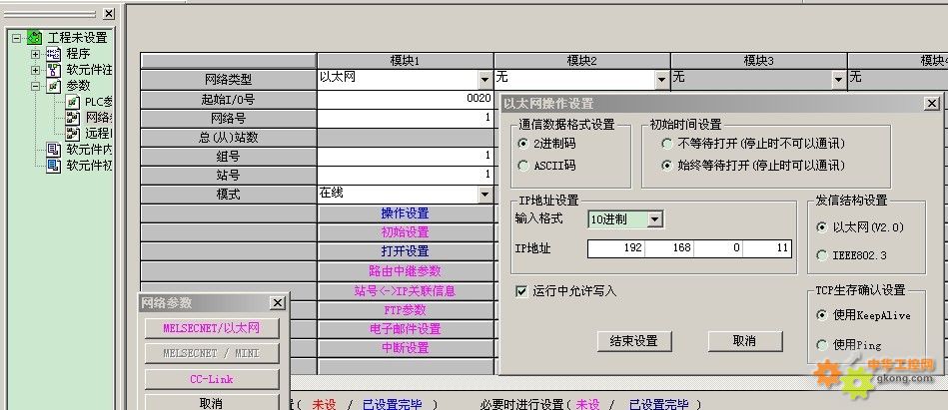This screenshot has height=410, width=948.
Task: Choose 始终等待打开 initial timing option
Action: 667,166
